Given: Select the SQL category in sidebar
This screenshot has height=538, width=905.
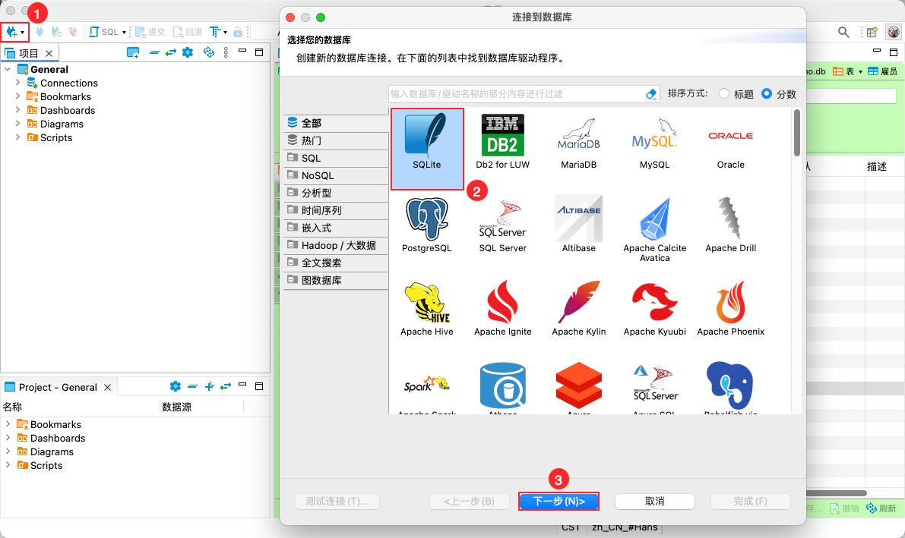Looking at the screenshot, I should tap(336, 158).
